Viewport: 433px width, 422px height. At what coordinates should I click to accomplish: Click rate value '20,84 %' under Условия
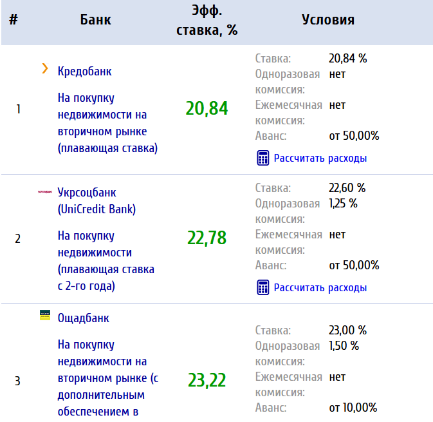[347, 59]
